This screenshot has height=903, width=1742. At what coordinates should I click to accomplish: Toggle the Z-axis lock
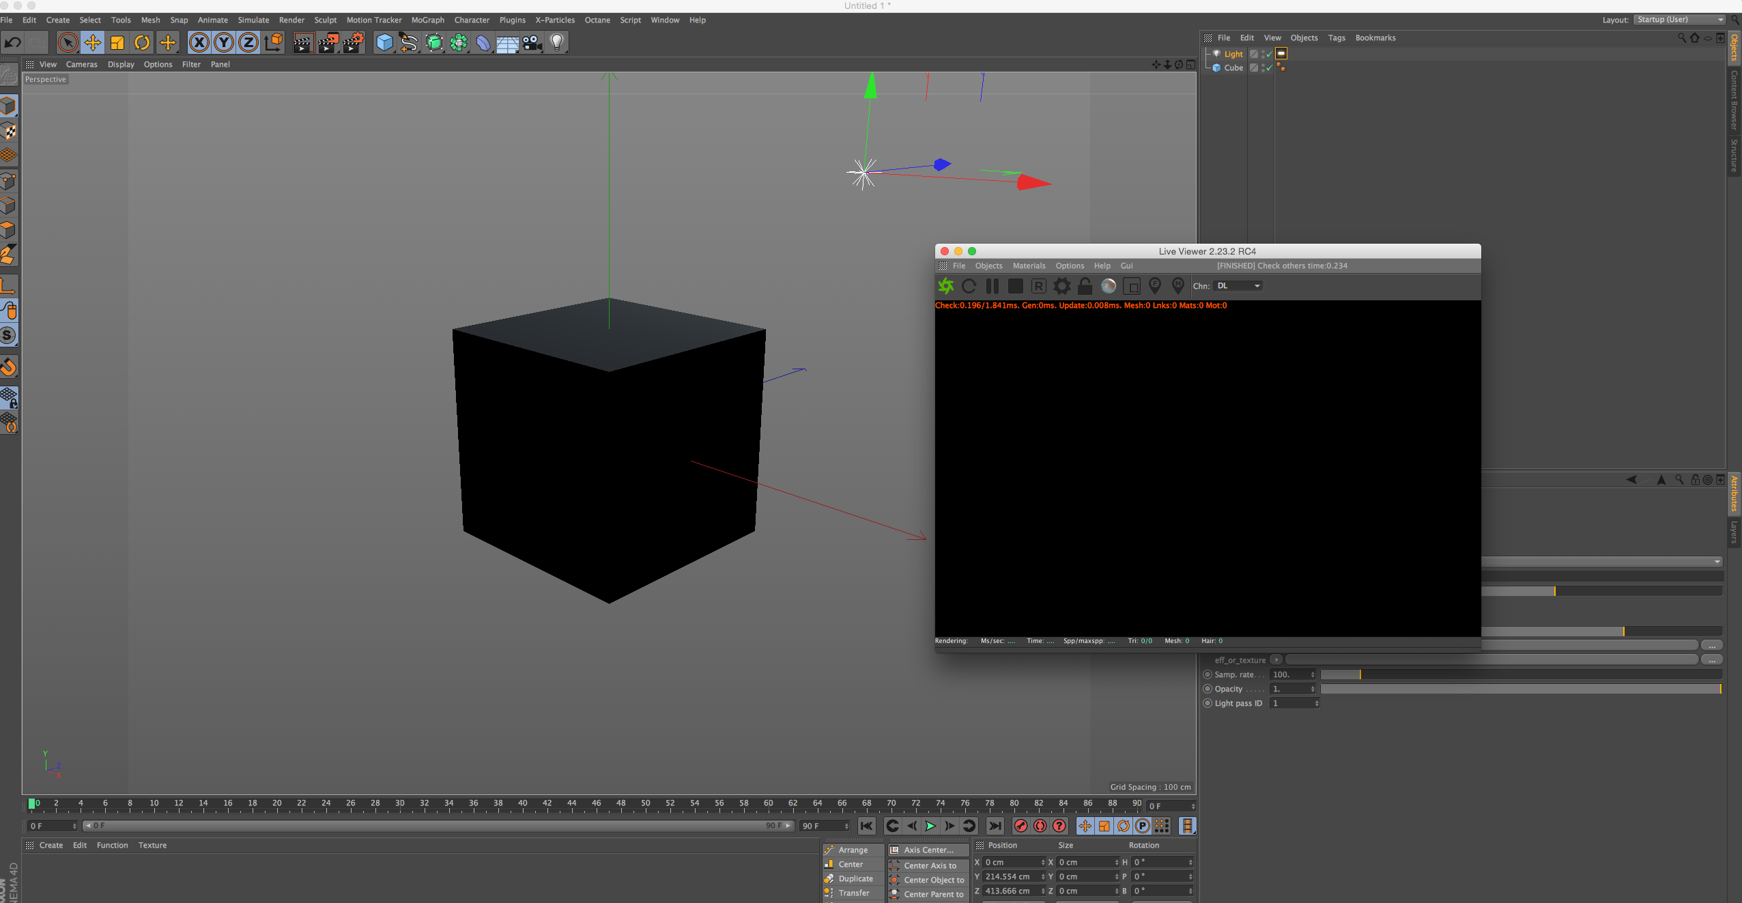[248, 43]
